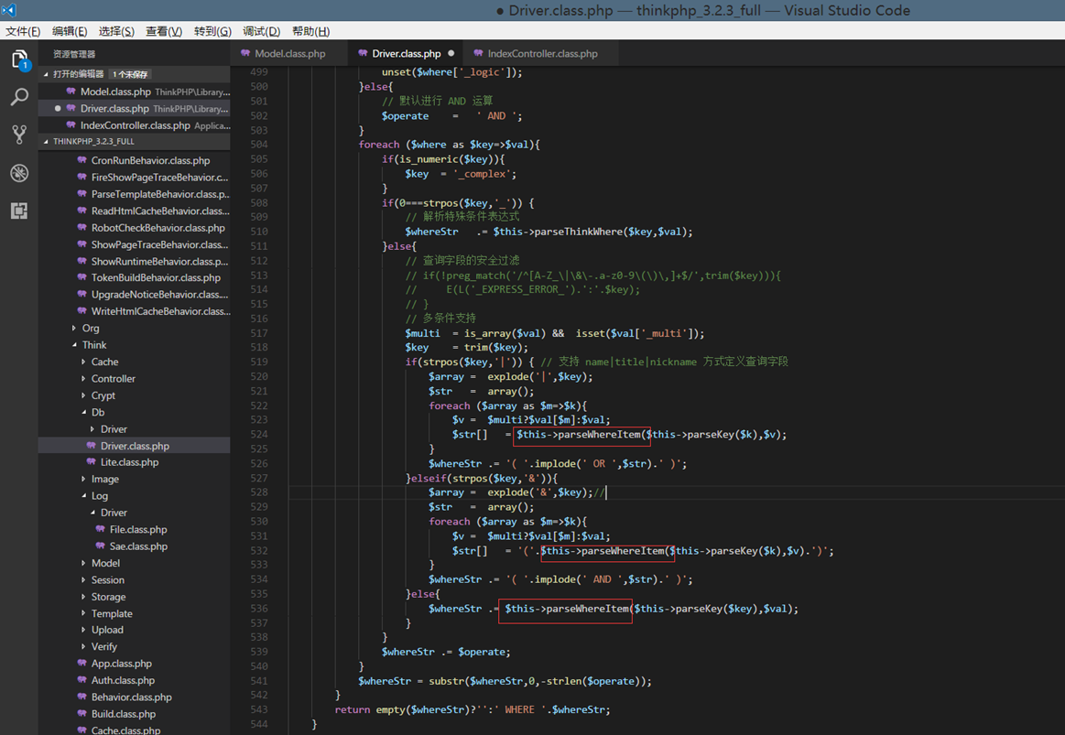1065x735 pixels.
Task: Open 调试(D) menu
Action: point(262,31)
